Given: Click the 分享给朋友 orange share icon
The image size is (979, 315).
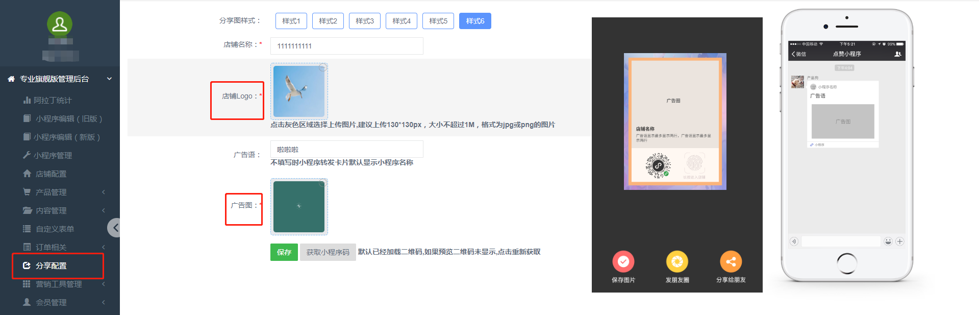Looking at the screenshot, I should 731,262.
